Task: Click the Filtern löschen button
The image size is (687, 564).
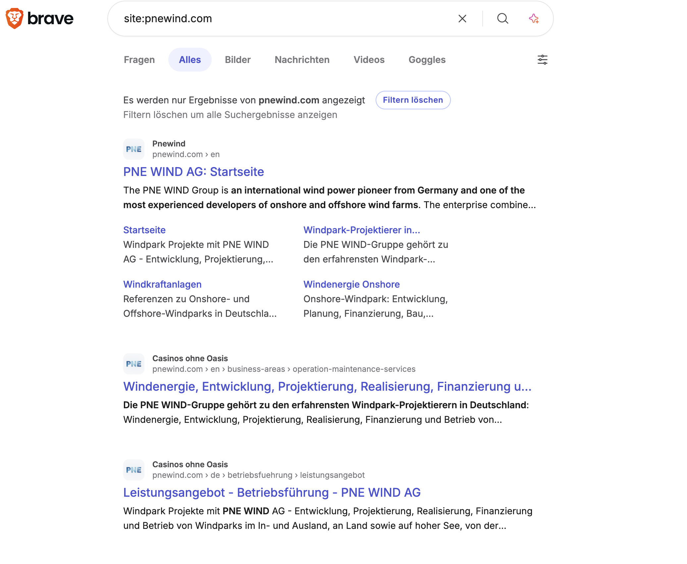Action: pos(413,100)
